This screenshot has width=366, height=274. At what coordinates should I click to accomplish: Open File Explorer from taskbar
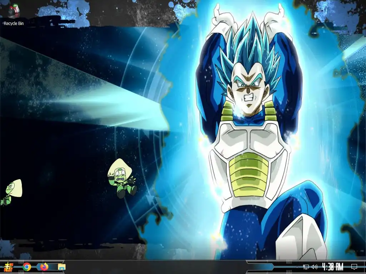pos(61,267)
